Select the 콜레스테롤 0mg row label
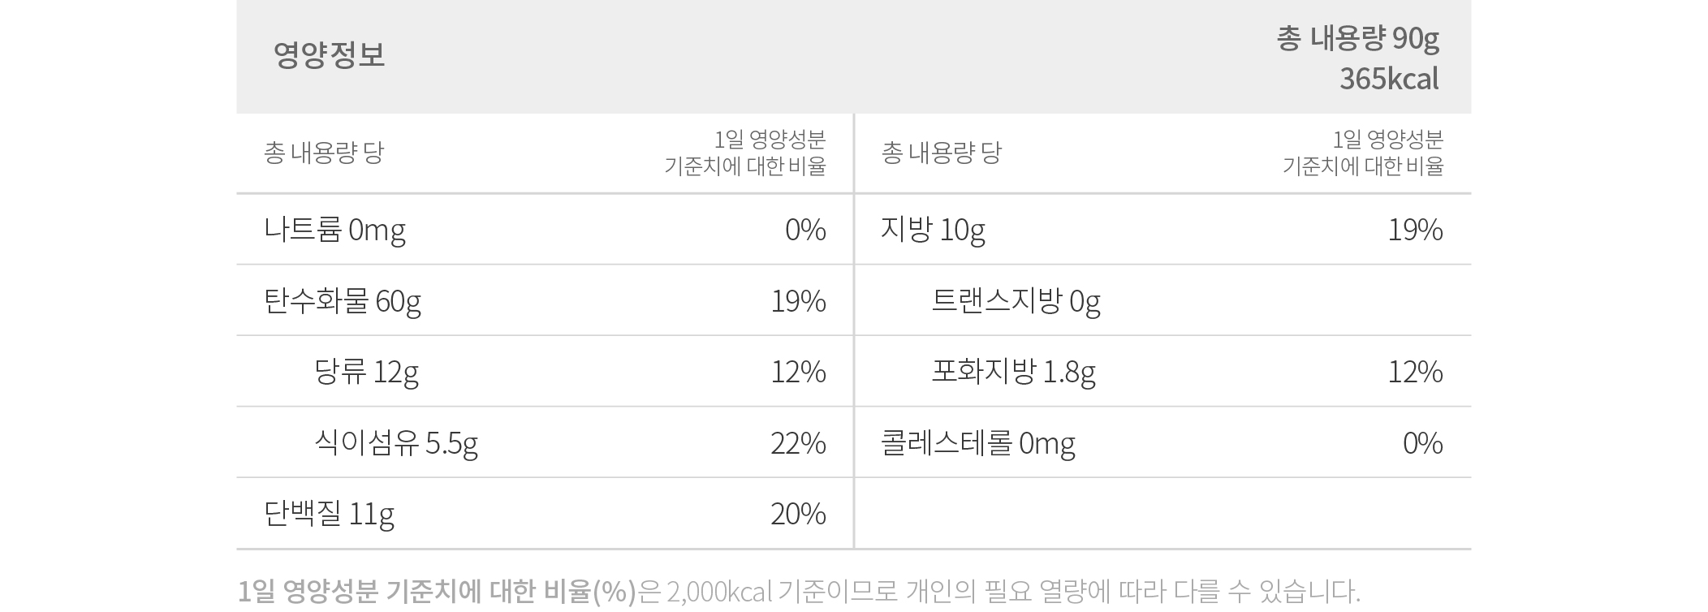Image resolution: width=1708 pixels, height=612 pixels. click(978, 444)
